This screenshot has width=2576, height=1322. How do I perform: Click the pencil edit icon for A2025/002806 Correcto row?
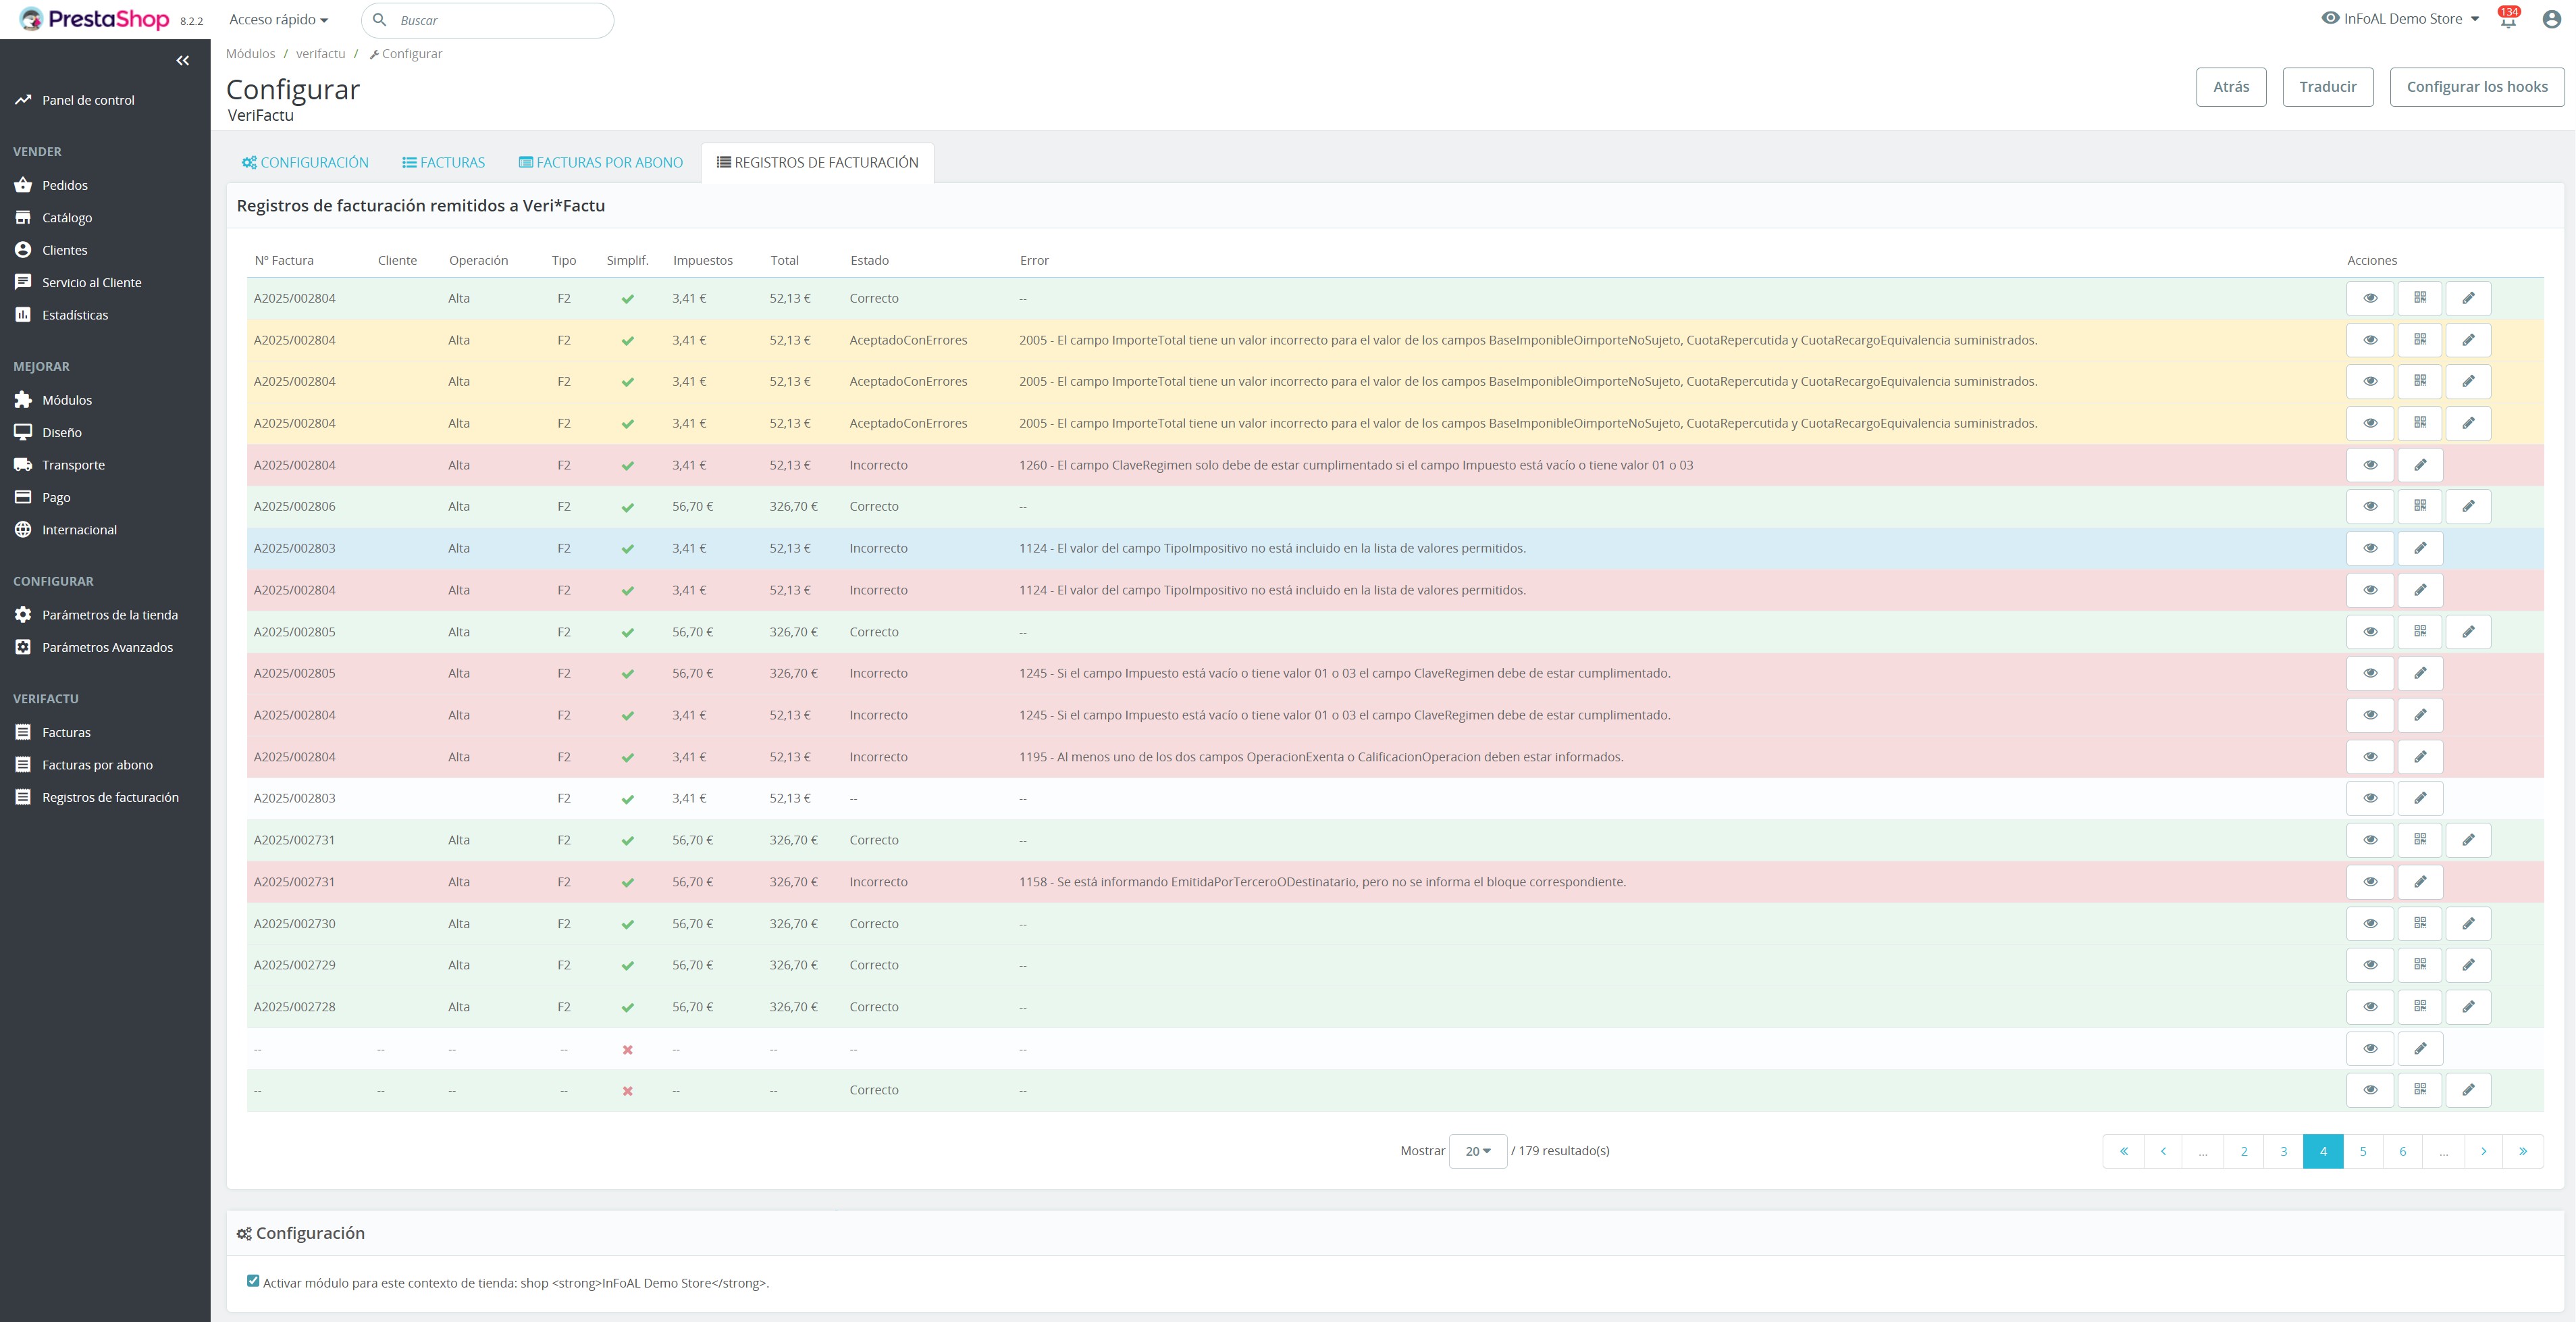(x=2467, y=507)
